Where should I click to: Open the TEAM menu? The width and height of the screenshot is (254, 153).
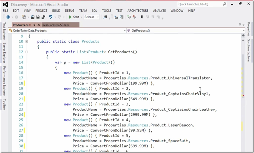(83, 11)
